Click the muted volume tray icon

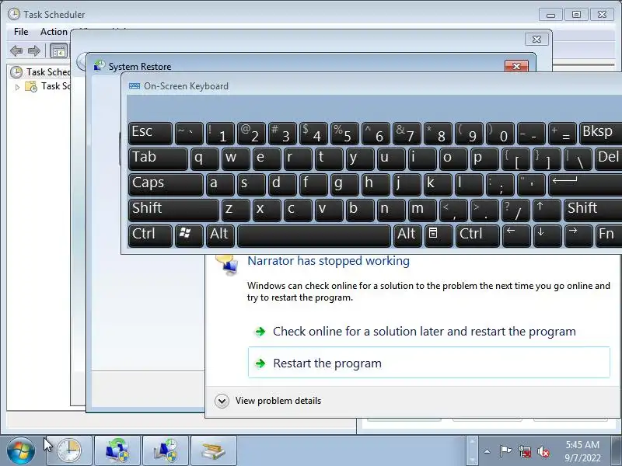tap(543, 451)
